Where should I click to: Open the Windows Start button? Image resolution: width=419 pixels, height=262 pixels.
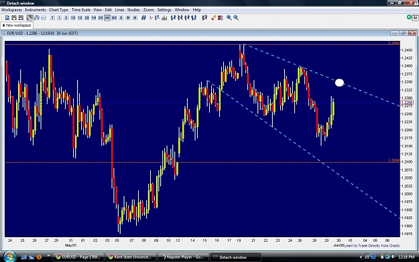click(9, 257)
